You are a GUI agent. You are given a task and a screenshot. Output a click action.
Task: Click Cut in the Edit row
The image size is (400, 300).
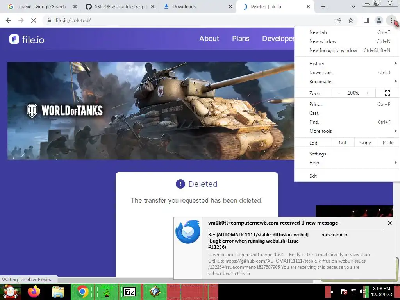click(343, 143)
